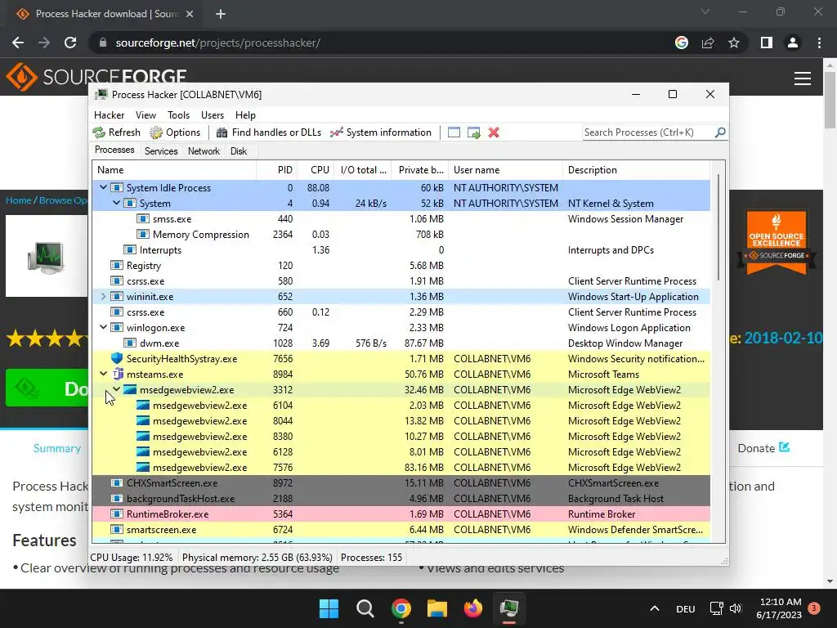Click the msteams.exe Teams icon
The image size is (837, 628).
coord(117,374)
